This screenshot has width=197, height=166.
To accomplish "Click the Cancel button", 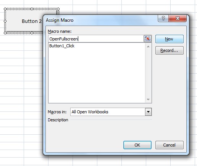I will point(170,145).
